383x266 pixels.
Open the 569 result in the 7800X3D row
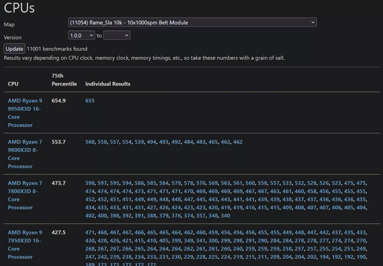click(x=213, y=183)
